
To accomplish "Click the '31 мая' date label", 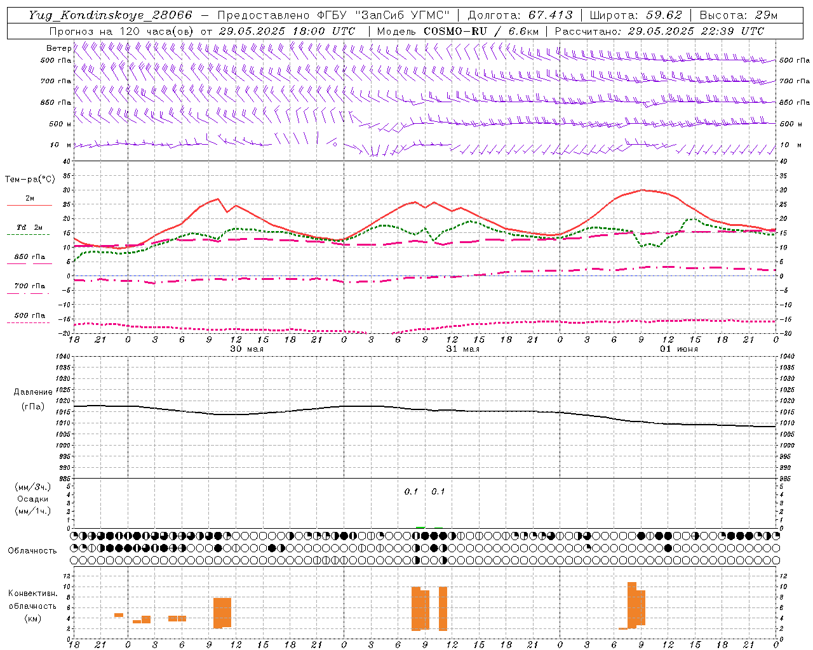I will [462, 349].
